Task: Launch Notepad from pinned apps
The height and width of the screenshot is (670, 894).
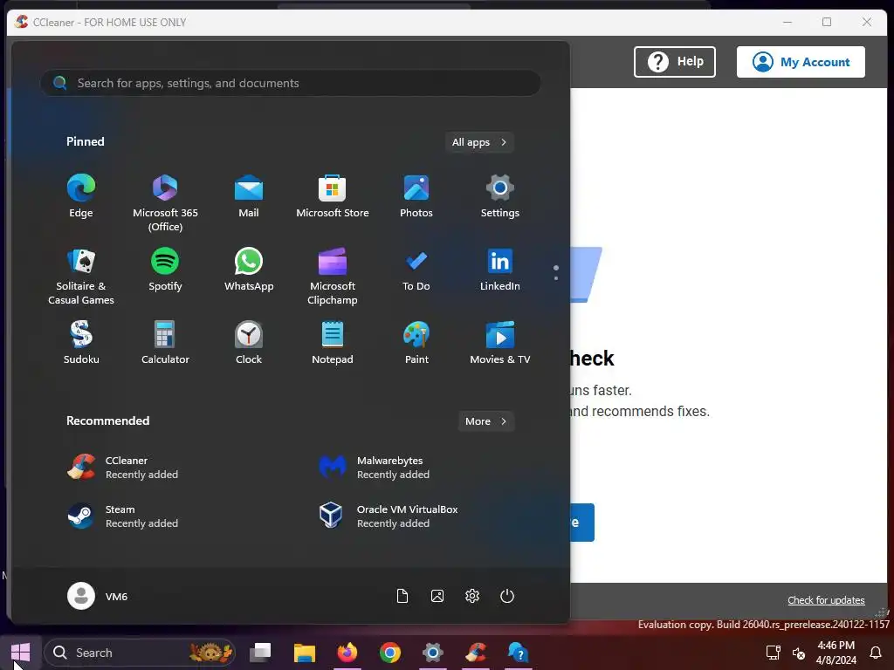Action: [333, 343]
